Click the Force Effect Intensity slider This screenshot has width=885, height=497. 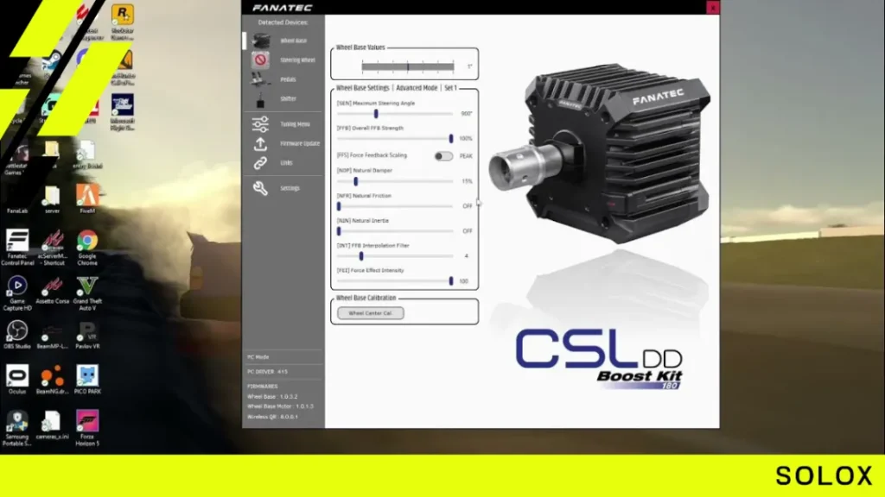click(394, 280)
